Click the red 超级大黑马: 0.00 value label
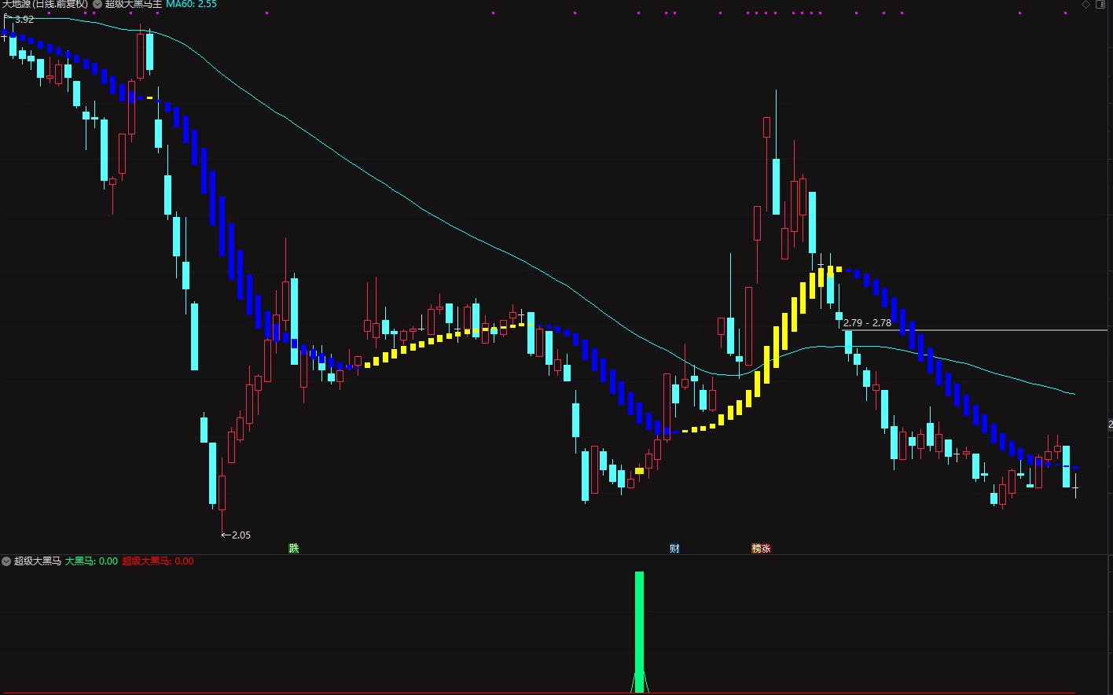The height and width of the screenshot is (695, 1113). (x=158, y=561)
